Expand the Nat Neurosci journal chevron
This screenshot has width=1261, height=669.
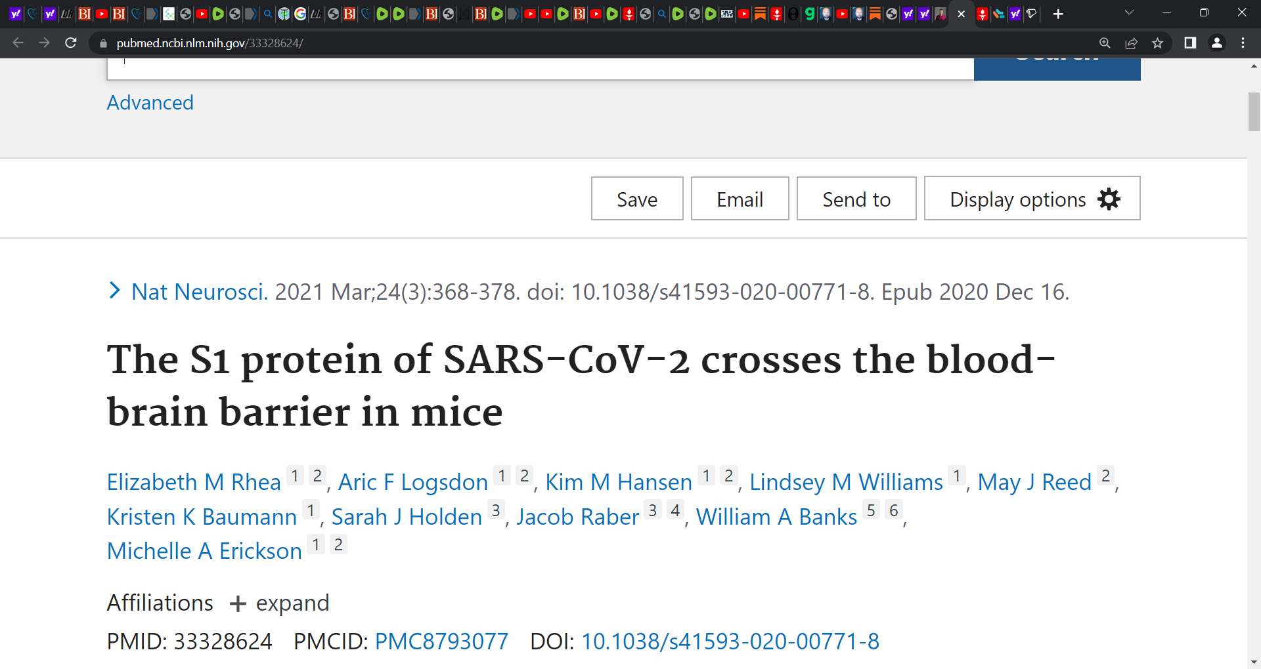114,291
